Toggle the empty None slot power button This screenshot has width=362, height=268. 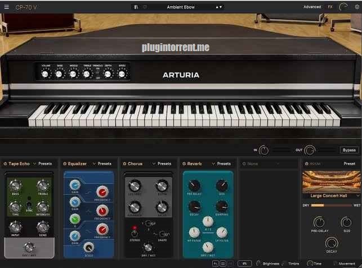[244, 164]
